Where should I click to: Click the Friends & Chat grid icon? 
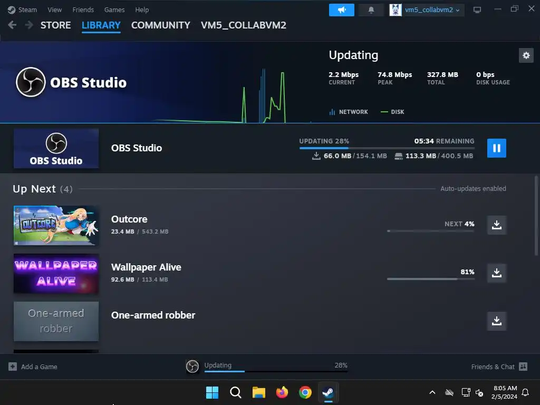click(523, 367)
